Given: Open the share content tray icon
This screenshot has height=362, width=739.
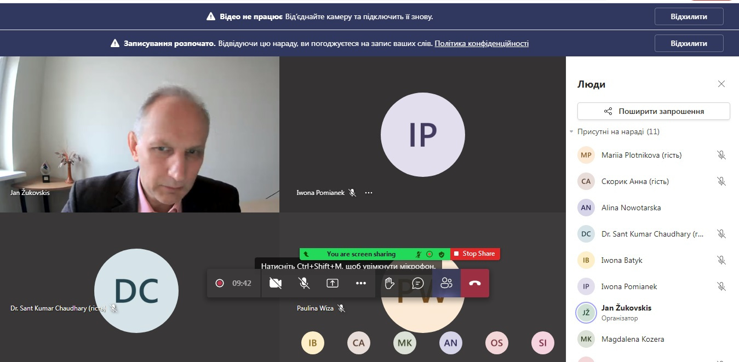Looking at the screenshot, I should [333, 283].
